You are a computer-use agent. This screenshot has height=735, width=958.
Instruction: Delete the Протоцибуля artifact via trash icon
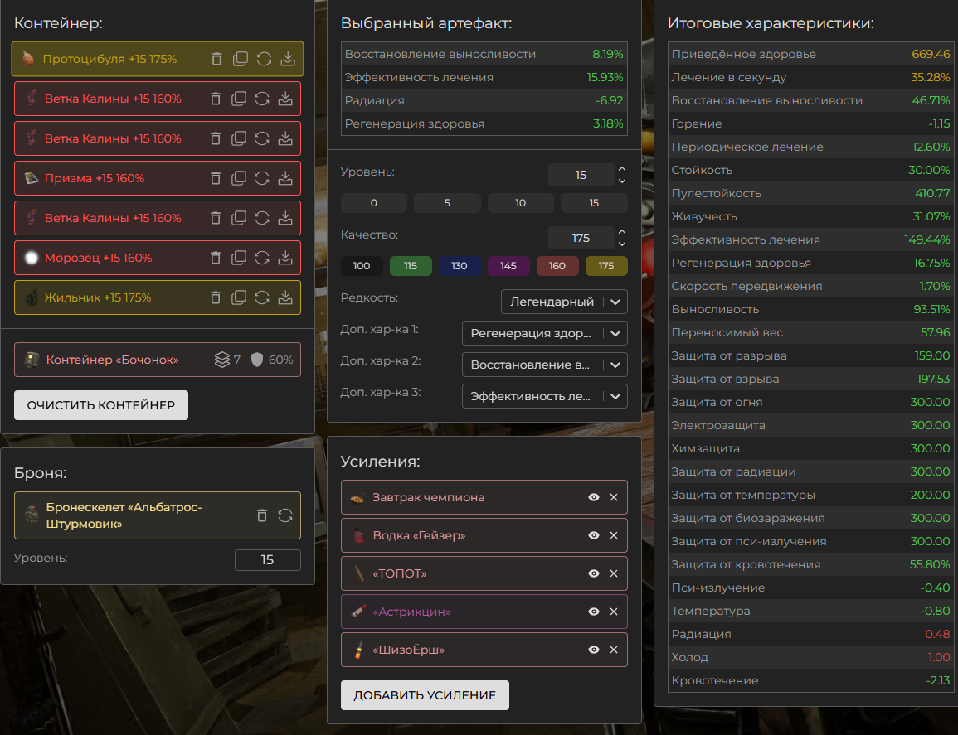tap(216, 59)
